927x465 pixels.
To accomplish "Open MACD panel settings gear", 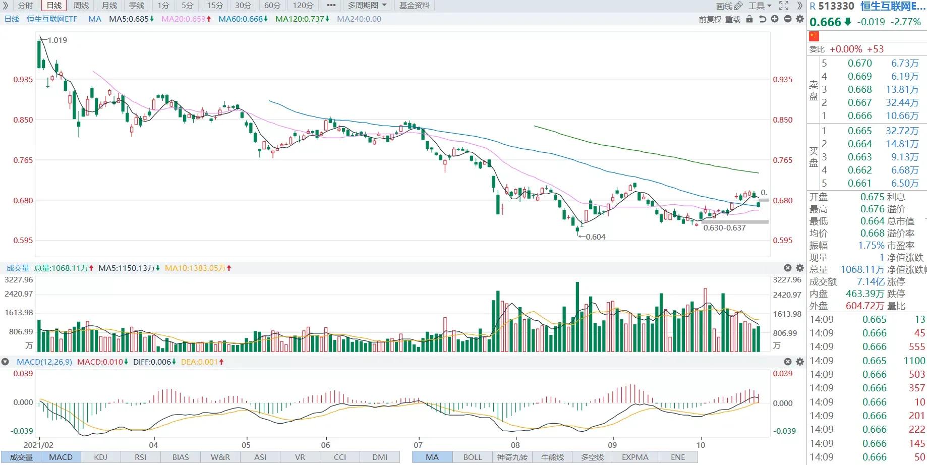I will 799,362.
